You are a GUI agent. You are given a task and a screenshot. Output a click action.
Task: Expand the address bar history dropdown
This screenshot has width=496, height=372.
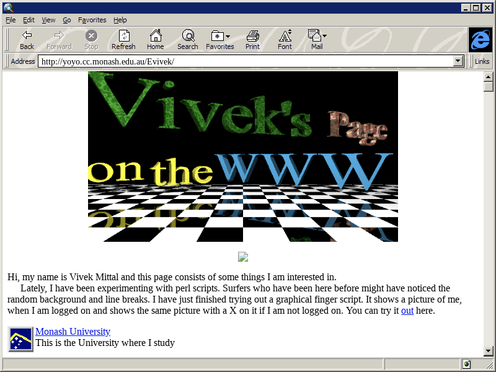(x=459, y=61)
